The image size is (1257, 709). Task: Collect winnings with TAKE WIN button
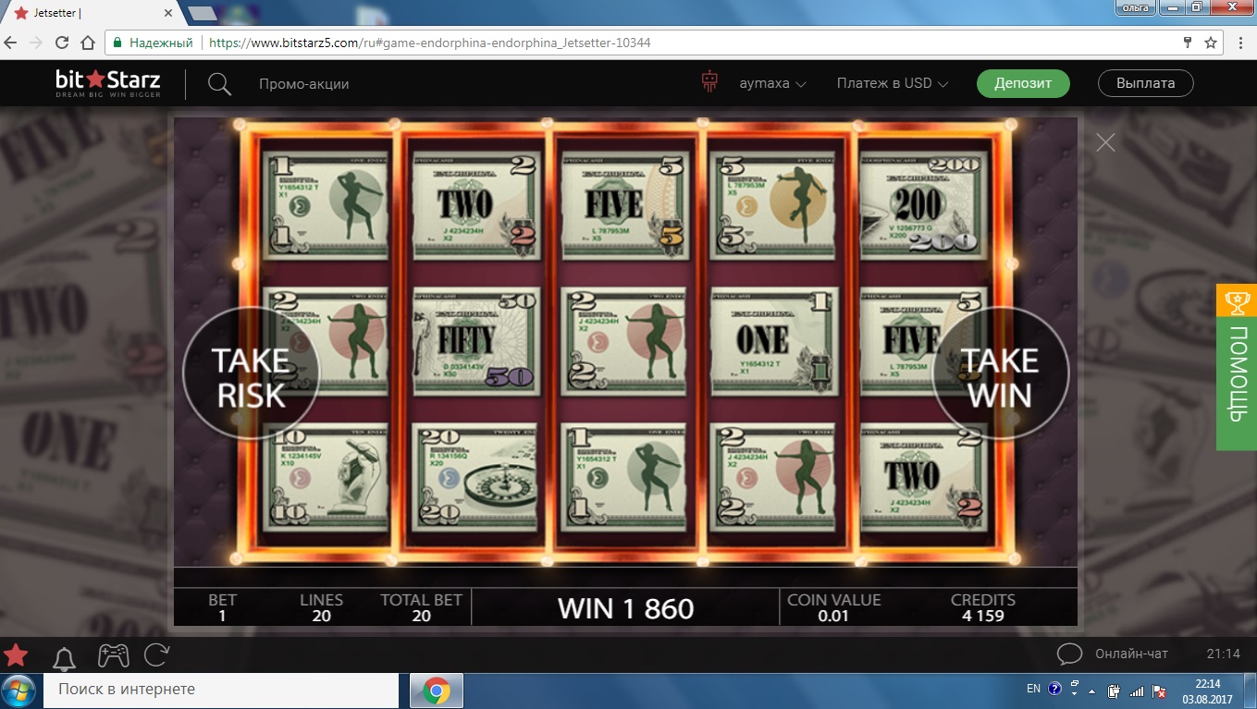pyautogui.click(x=1000, y=374)
